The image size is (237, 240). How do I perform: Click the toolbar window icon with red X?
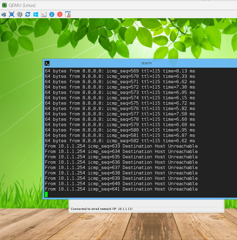68,14
